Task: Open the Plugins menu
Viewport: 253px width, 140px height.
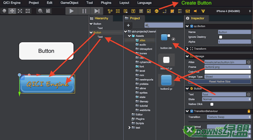Action: 106,3
